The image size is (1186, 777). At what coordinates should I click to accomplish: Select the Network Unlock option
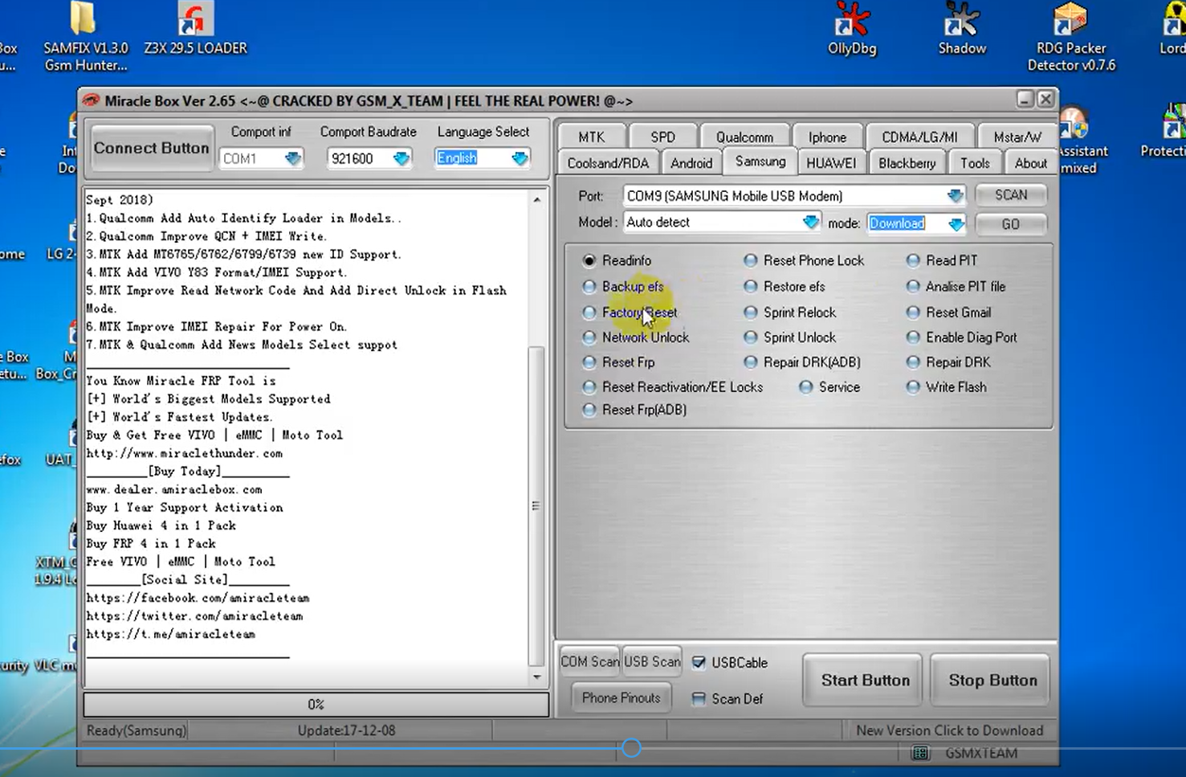(589, 337)
